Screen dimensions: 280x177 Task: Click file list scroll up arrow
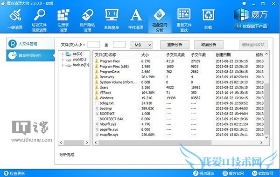click(x=266, y=54)
